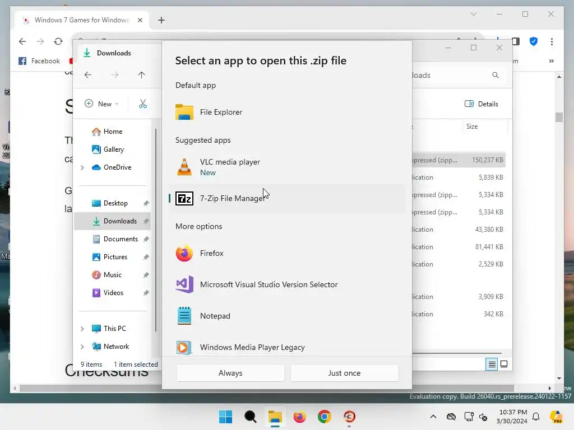Screen dimensions: 574x430
Task: Open browser three-dot menu
Action: (x=552, y=41)
